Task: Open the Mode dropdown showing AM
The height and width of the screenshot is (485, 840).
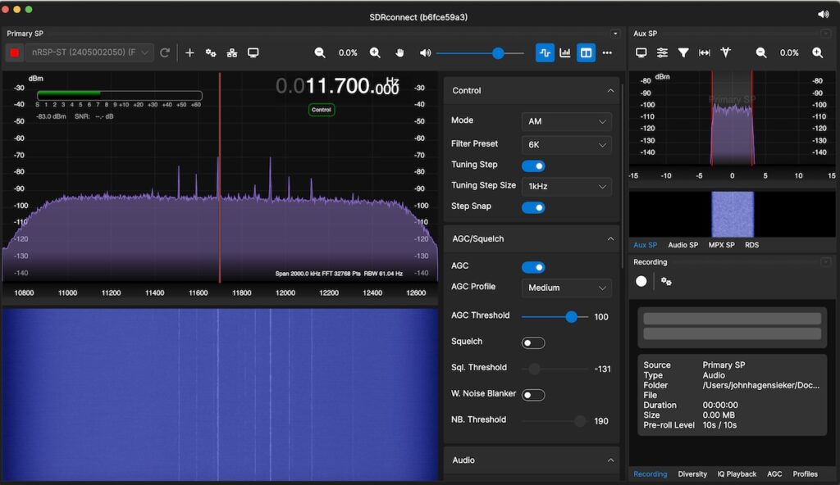Action: [566, 120]
